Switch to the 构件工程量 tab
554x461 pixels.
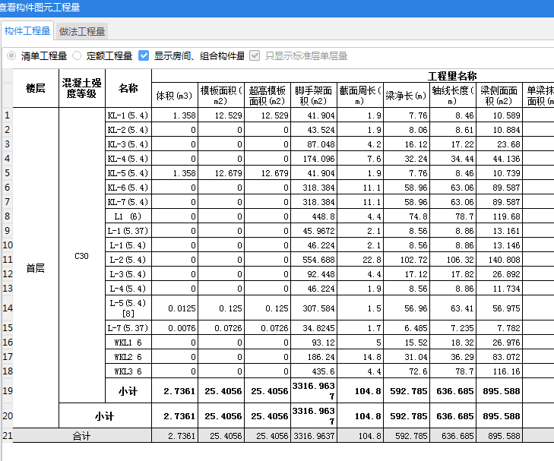point(27,31)
